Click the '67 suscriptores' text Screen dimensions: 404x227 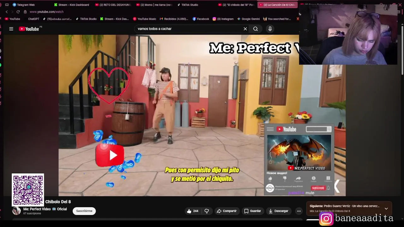pos(32,213)
